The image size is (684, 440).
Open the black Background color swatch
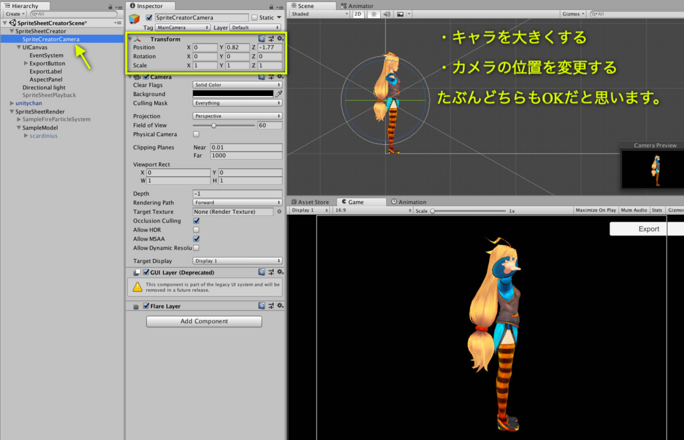tap(233, 93)
